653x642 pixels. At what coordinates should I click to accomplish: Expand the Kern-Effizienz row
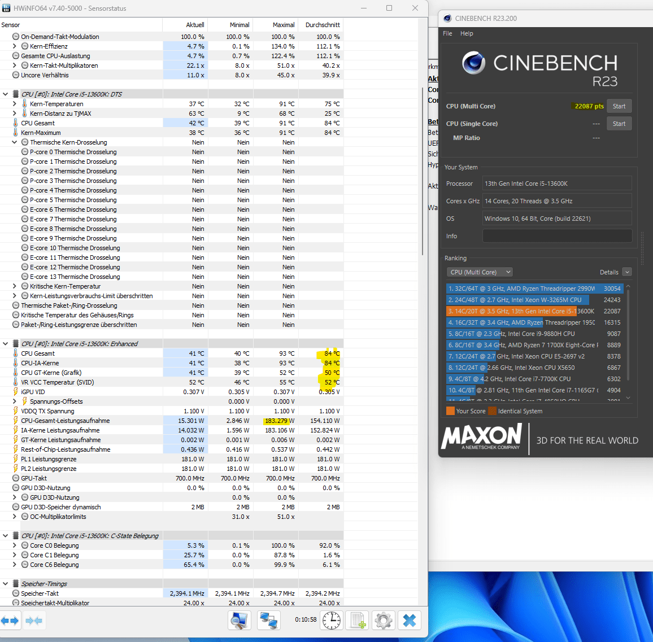point(15,46)
